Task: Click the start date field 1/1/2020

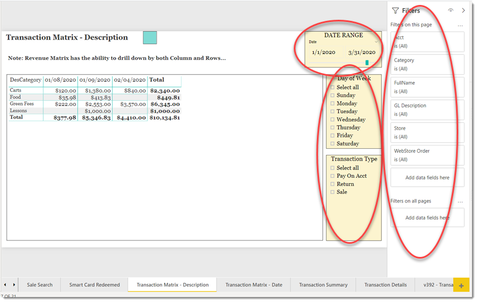Action: (x=324, y=52)
